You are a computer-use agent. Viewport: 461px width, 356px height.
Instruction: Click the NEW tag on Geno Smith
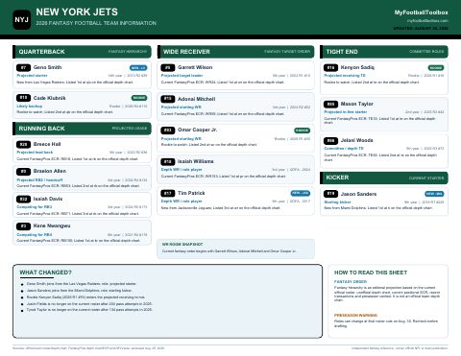(x=138, y=68)
